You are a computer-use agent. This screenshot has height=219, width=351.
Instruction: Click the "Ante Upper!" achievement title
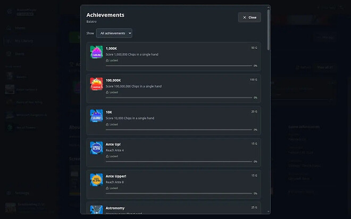pyautogui.click(x=116, y=176)
